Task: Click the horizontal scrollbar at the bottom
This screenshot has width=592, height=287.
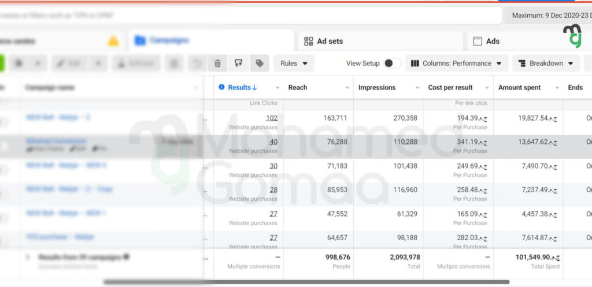Action: pyautogui.click(x=306, y=282)
